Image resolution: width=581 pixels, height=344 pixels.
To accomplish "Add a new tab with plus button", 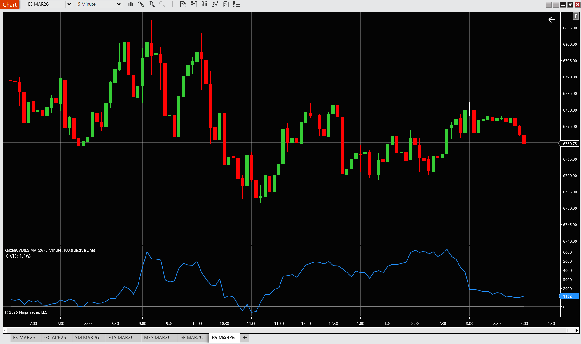I will (x=245, y=338).
